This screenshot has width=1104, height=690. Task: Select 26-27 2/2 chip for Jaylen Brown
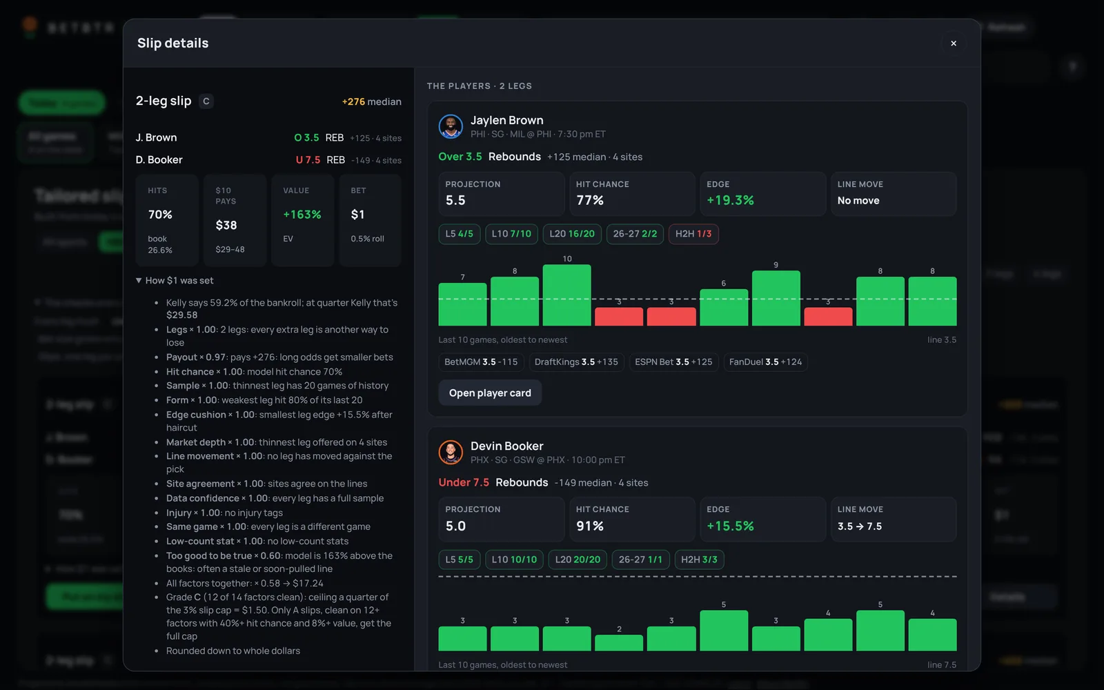click(x=635, y=234)
